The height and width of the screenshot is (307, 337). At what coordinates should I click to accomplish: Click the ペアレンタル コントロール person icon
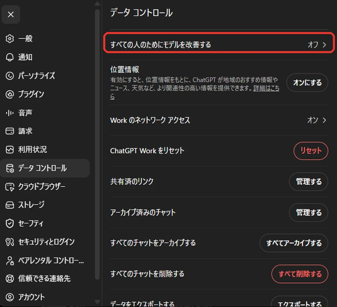coord(10,260)
